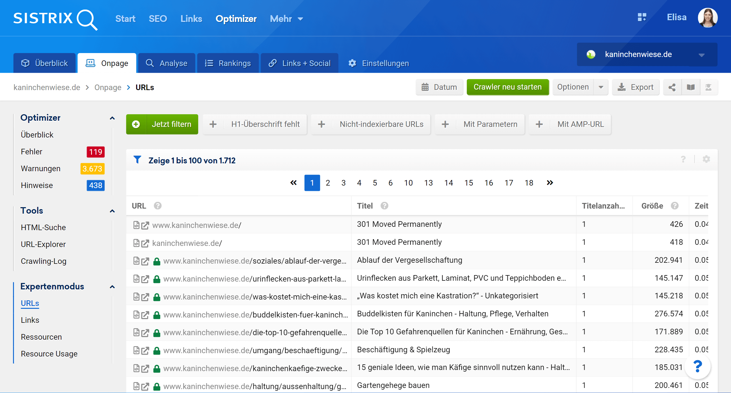Toggle the 'Mit Parametern' quick filter
Viewport: 731px width, 393px height.
pos(480,124)
